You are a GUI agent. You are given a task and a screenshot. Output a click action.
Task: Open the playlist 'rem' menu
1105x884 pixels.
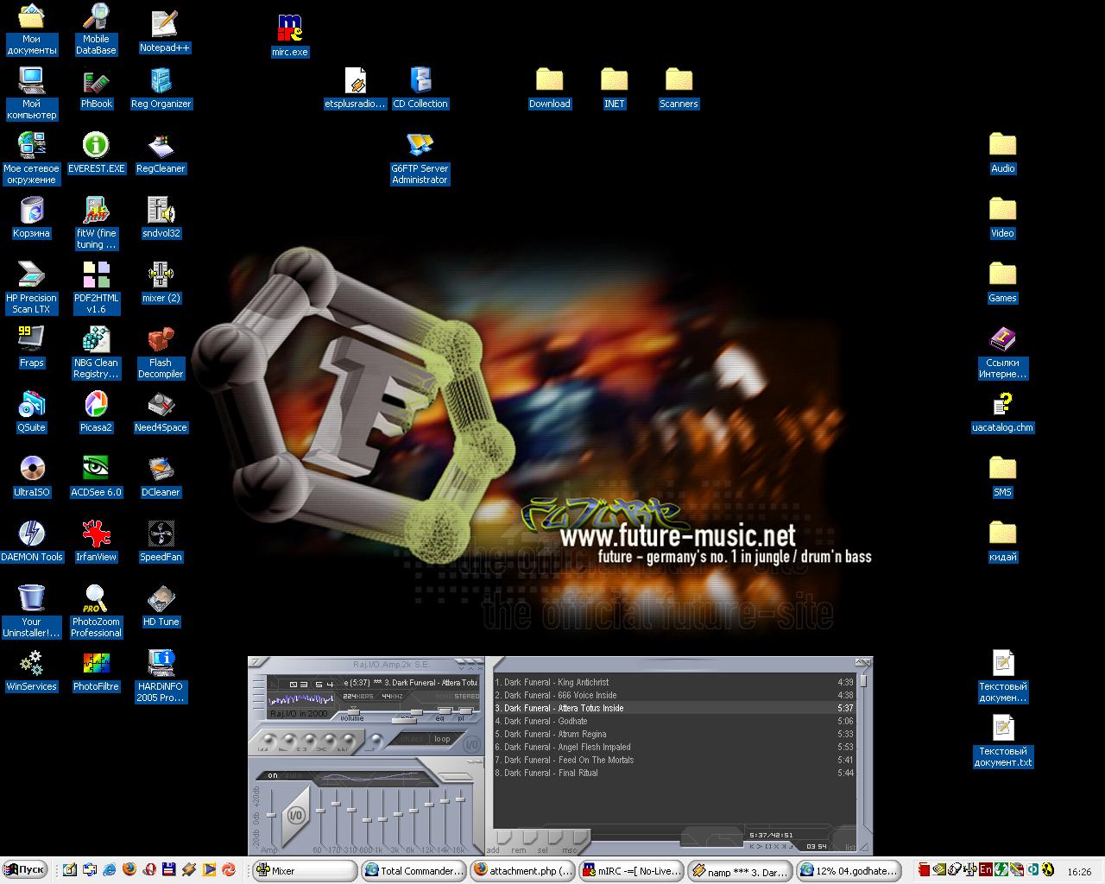pyautogui.click(x=528, y=838)
